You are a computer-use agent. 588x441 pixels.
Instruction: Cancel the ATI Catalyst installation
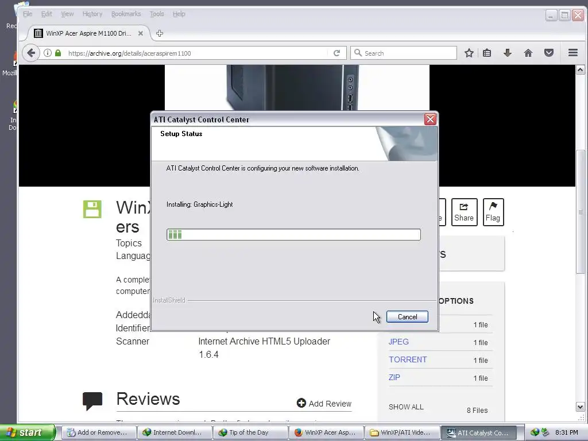click(x=407, y=317)
